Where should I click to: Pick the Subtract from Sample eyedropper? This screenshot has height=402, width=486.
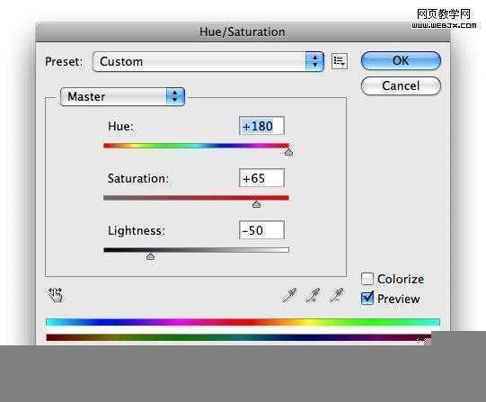tap(336, 295)
